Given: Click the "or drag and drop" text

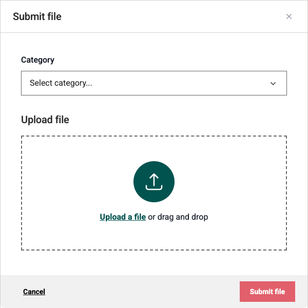Looking at the screenshot, I should (x=178, y=217).
